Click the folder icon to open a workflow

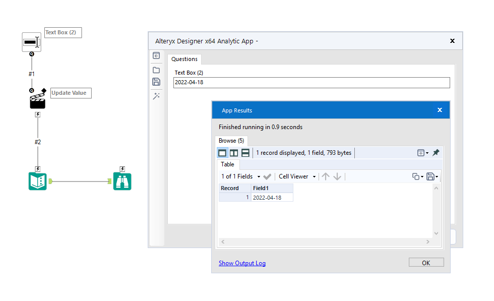[156, 70]
